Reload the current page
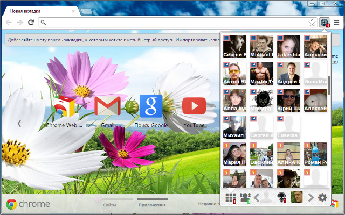345x215 pixels. [x=31, y=23]
